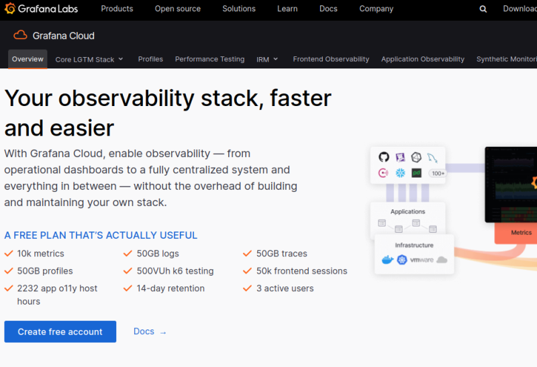This screenshot has height=367, width=537.
Task: Click the '500VUh k6 testing' feature text
Action: [175, 271]
